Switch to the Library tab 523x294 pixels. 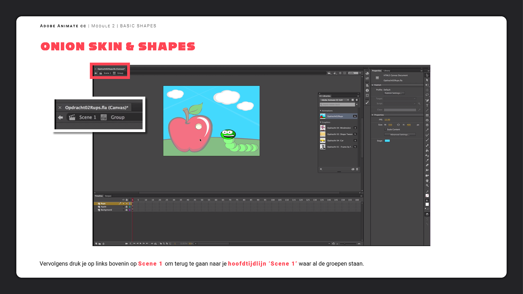(387, 71)
